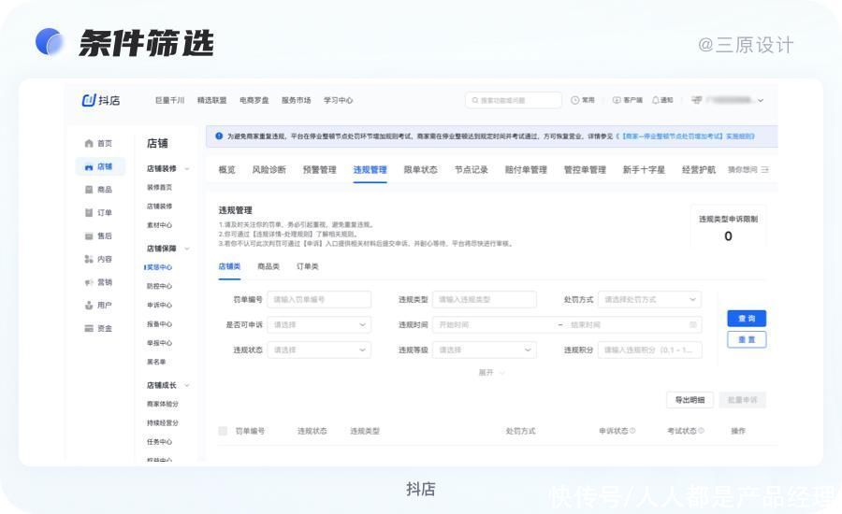Image resolution: width=842 pixels, height=514 pixels.
Task: Open 服务市场 in top navigation
Action: [296, 100]
